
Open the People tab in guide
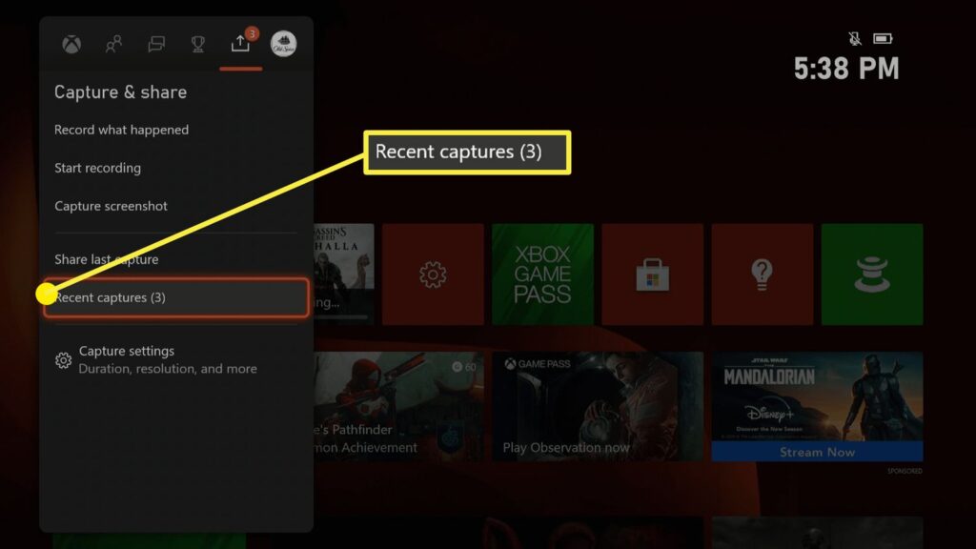[113, 44]
